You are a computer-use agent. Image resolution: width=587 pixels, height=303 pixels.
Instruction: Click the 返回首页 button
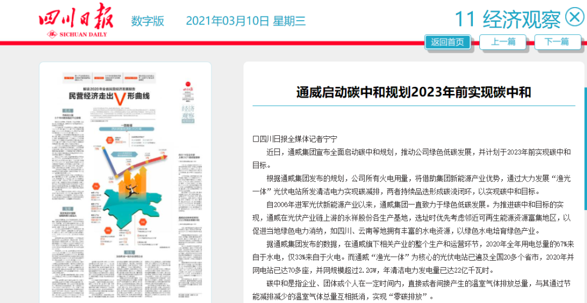[x=447, y=42]
